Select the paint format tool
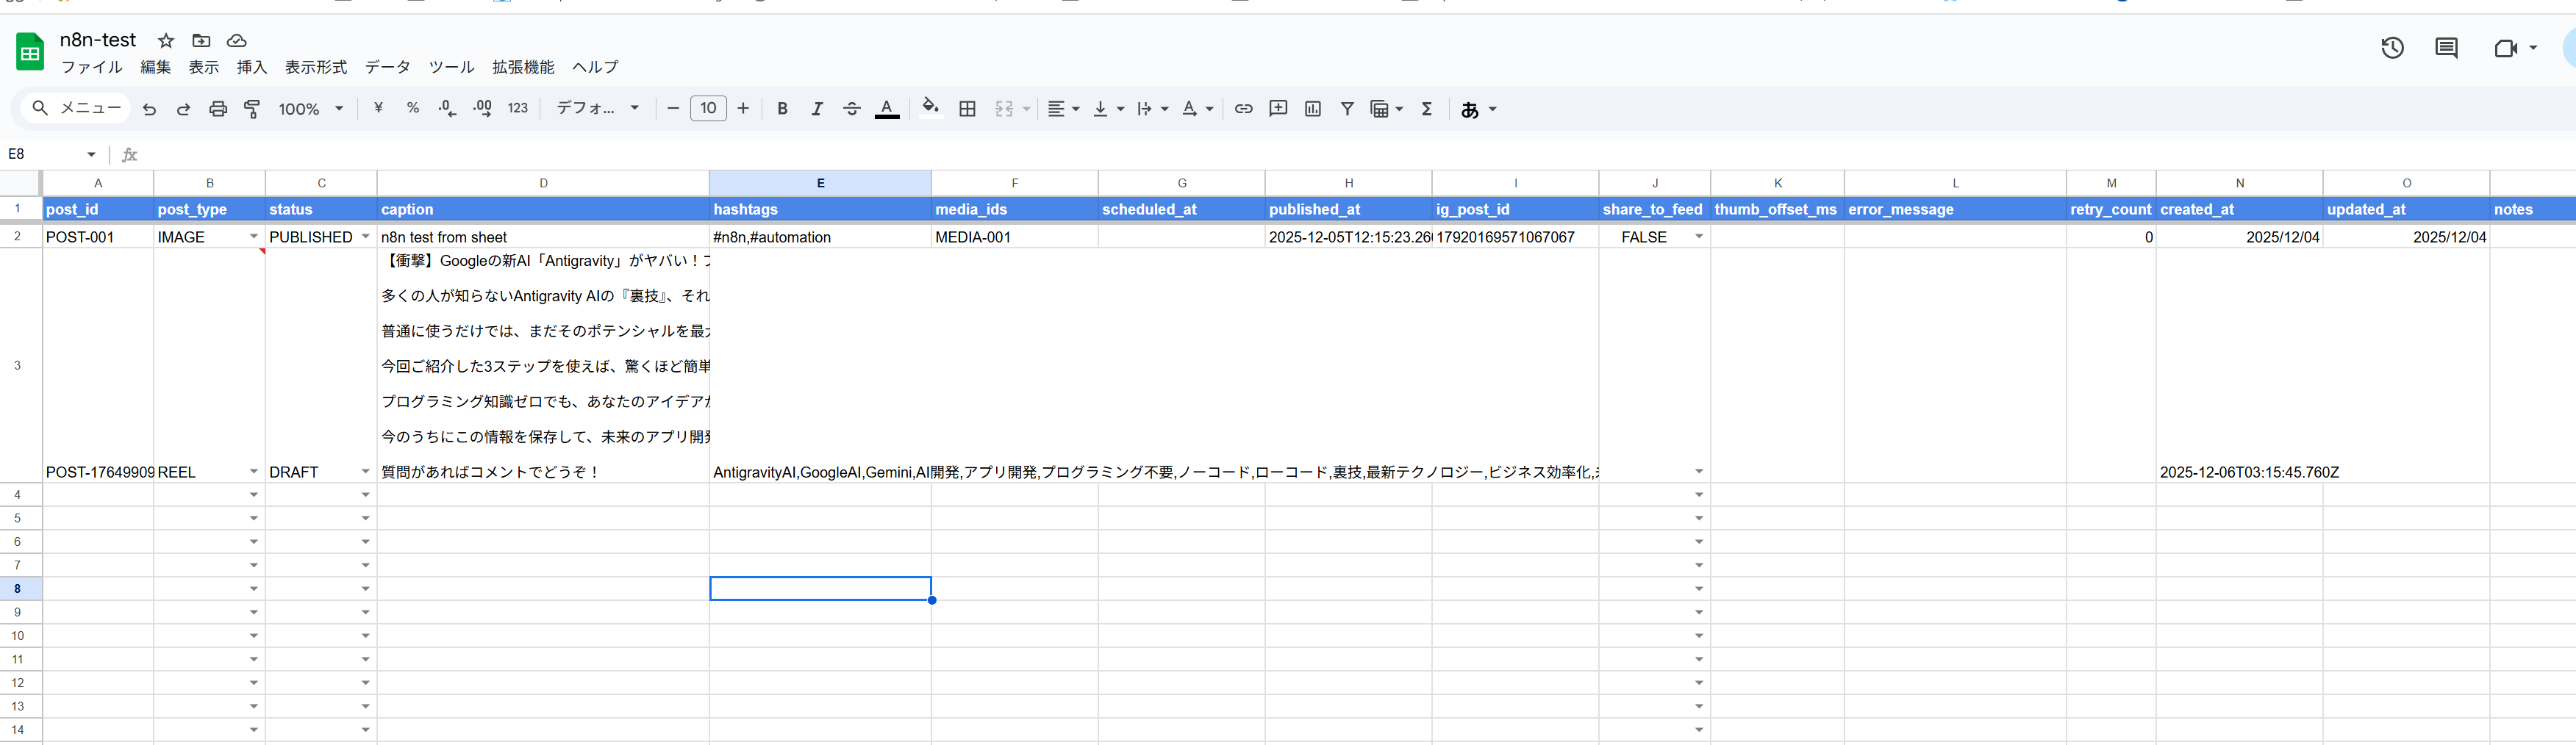 coord(252,109)
